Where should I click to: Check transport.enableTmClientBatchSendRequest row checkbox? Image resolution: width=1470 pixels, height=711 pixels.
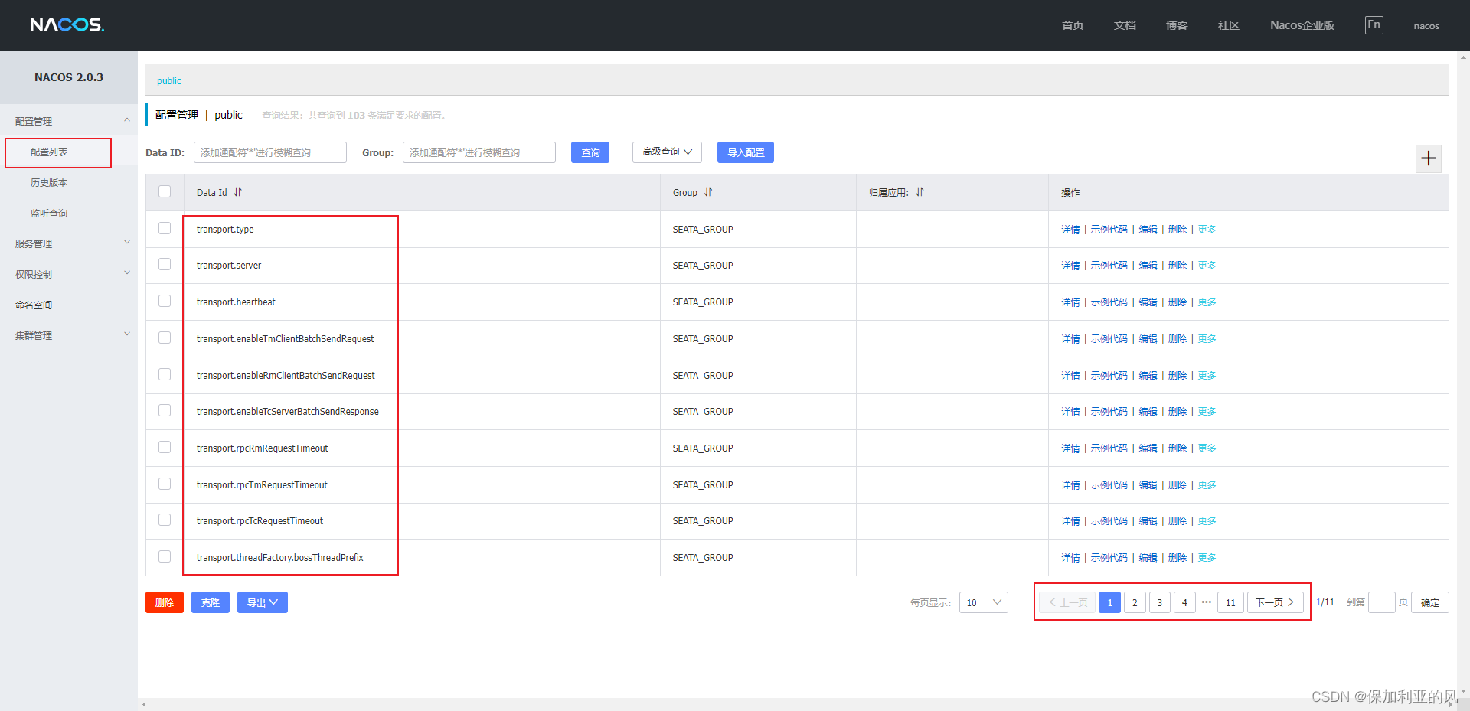coord(165,338)
